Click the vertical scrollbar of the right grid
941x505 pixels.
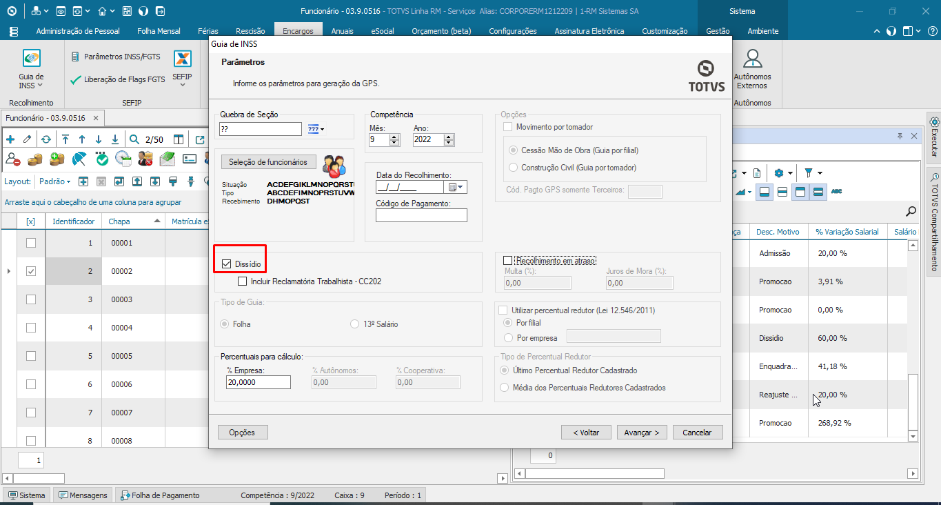point(913,340)
